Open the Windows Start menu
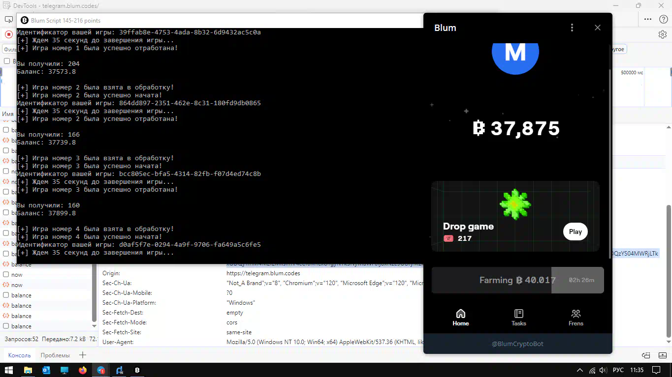This screenshot has height=377, width=672. click(9, 370)
